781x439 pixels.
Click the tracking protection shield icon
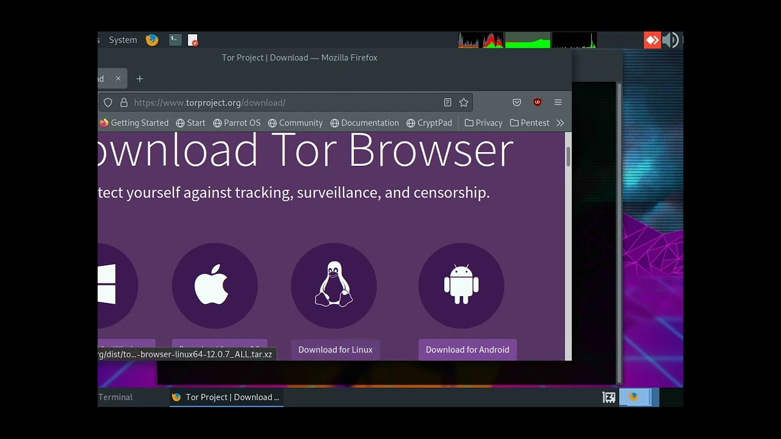click(x=108, y=102)
